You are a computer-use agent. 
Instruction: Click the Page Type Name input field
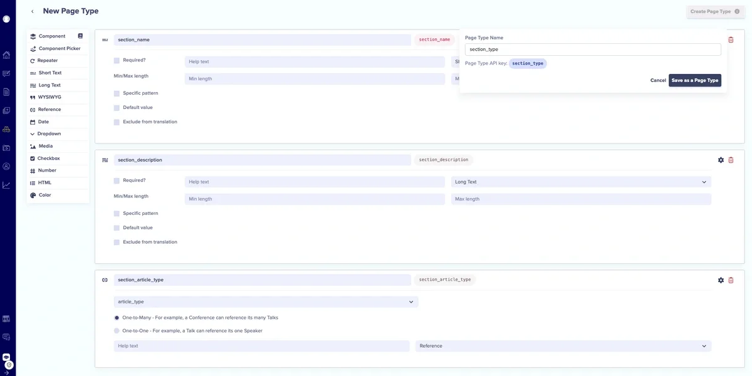click(x=592, y=49)
